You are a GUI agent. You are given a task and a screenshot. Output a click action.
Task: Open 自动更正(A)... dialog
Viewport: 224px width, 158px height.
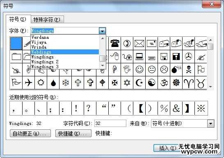click(30, 134)
